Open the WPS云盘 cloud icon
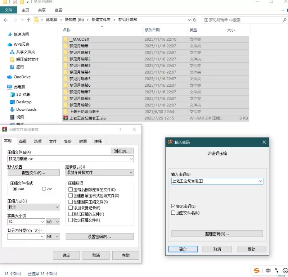Screen dimensions: 288x277 pos(10,44)
